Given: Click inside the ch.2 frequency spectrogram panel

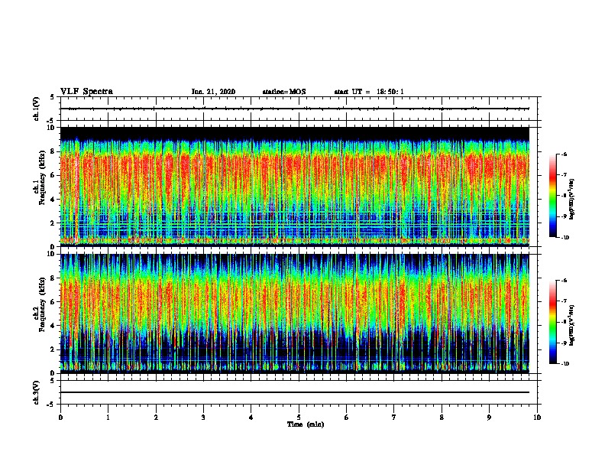Looking at the screenshot, I should click(295, 314).
